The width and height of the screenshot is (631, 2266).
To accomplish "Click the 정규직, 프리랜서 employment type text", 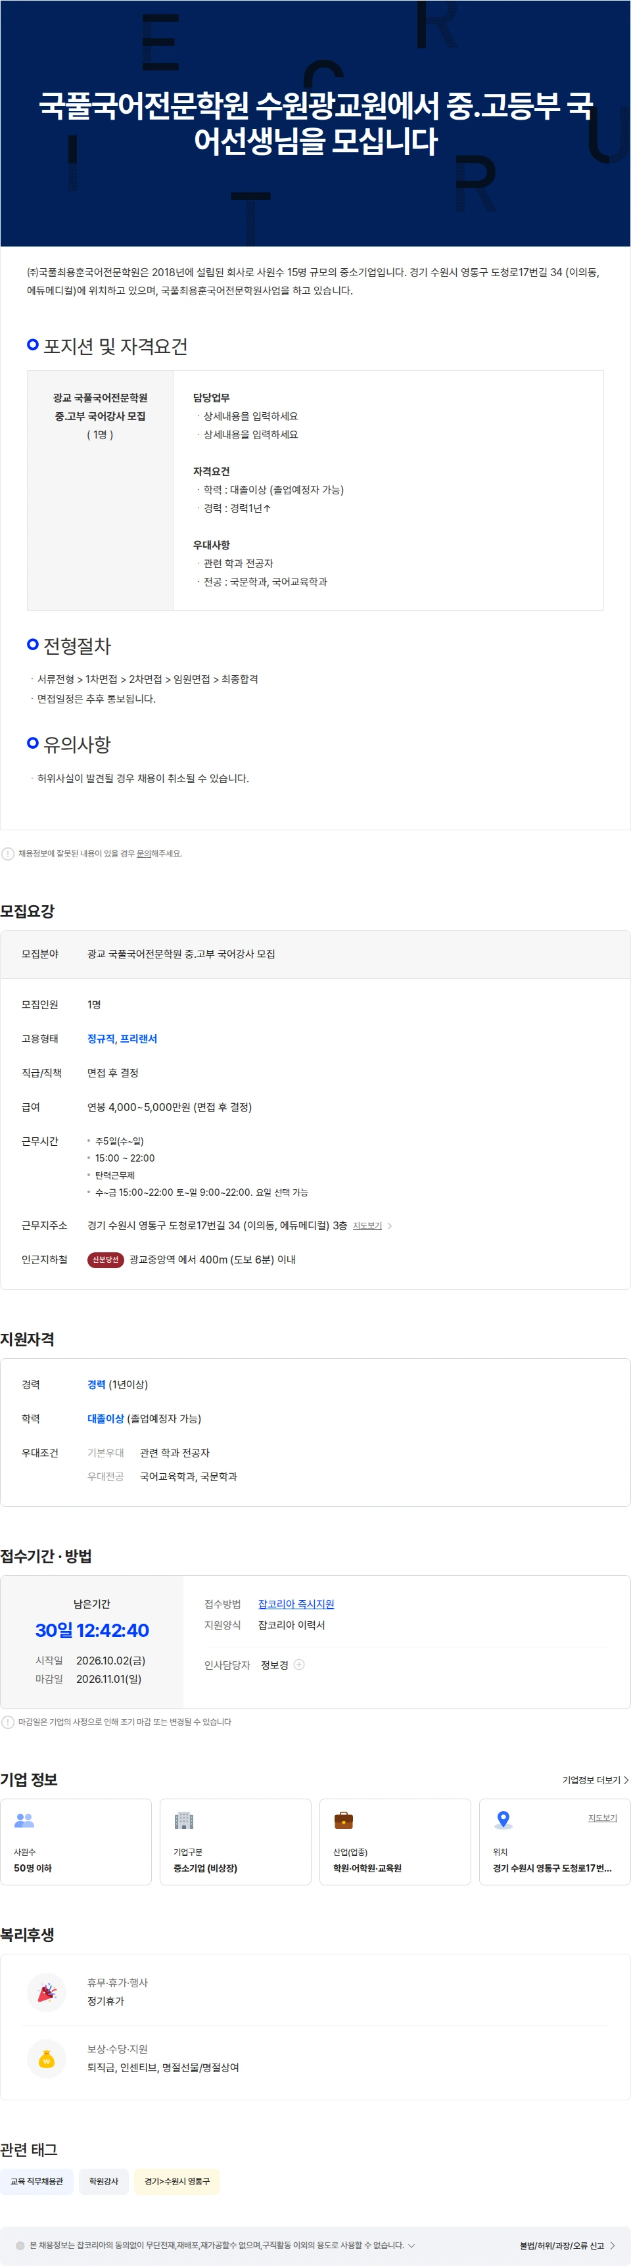I will coord(122,1039).
